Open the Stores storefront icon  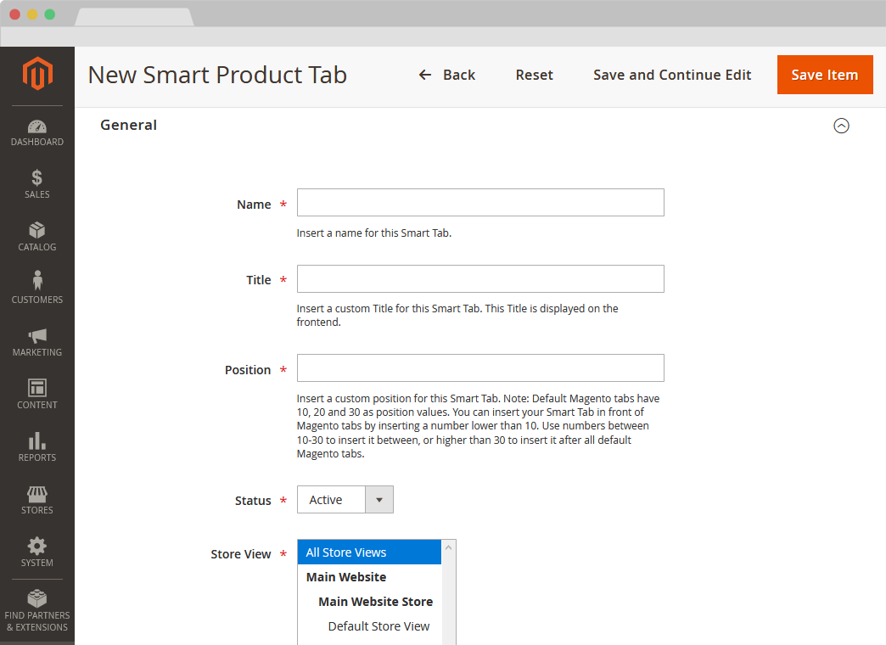pos(37,494)
